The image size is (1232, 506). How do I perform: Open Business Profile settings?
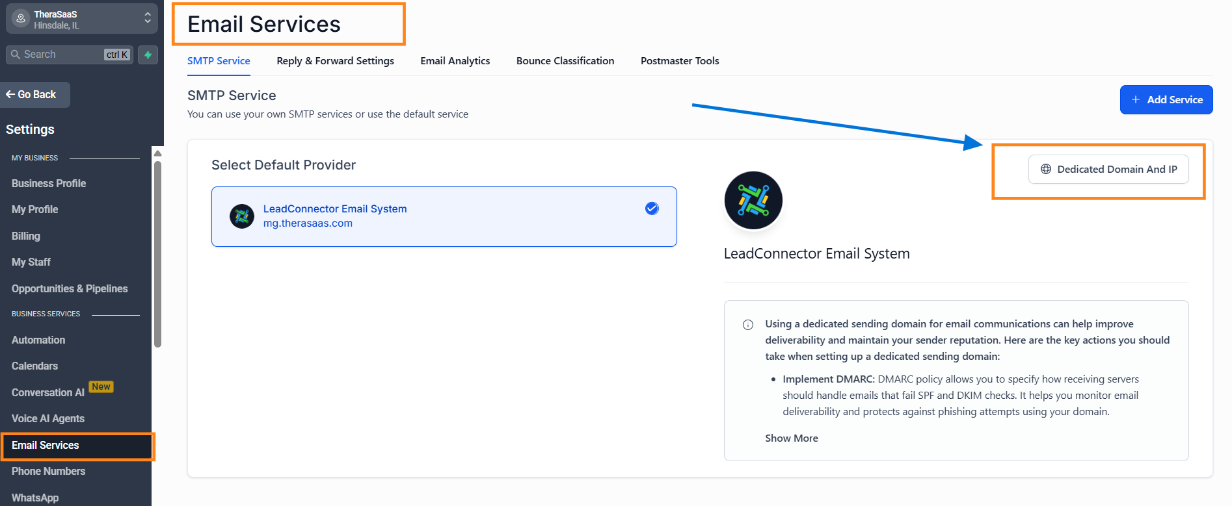point(49,184)
